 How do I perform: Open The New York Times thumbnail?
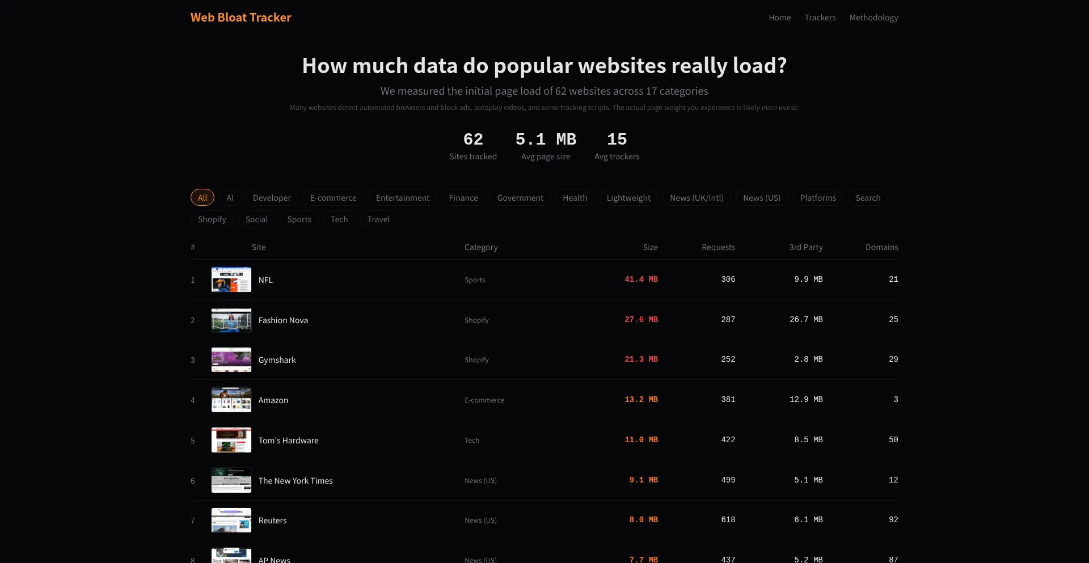(231, 480)
